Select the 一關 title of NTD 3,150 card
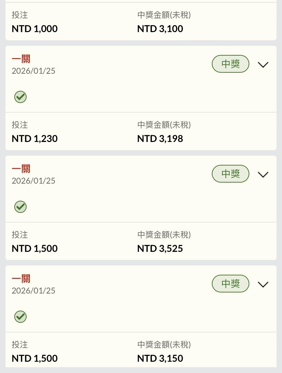The height and width of the screenshot is (373, 282). (x=21, y=279)
